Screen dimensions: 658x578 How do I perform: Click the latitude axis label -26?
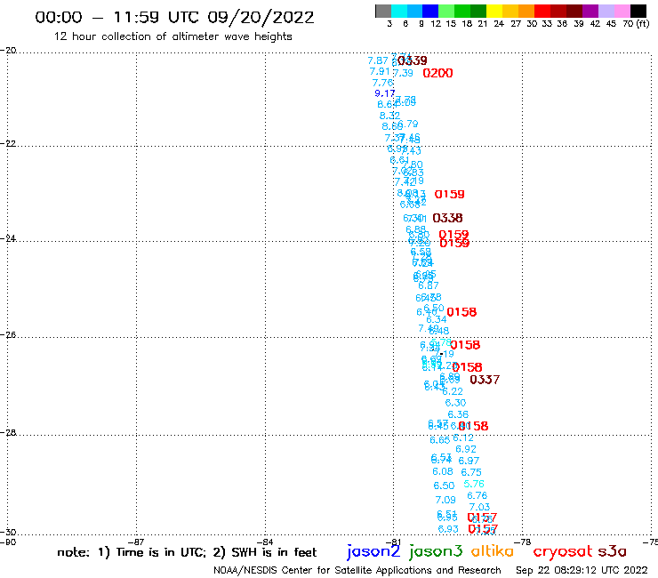(8, 335)
